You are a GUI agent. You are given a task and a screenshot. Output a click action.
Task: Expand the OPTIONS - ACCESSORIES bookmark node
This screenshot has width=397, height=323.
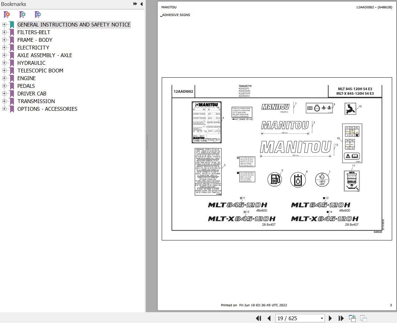click(4, 109)
